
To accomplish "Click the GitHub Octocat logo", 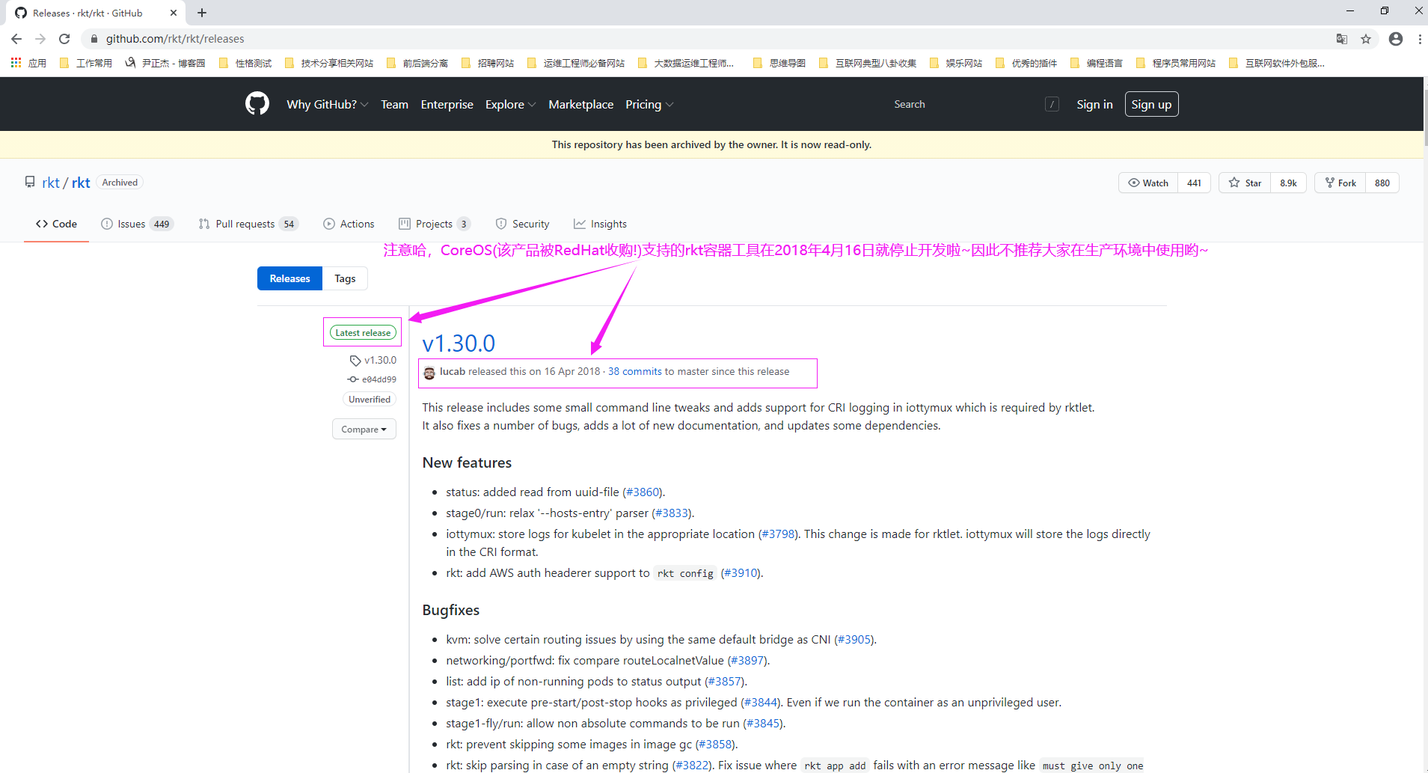I will (x=257, y=104).
